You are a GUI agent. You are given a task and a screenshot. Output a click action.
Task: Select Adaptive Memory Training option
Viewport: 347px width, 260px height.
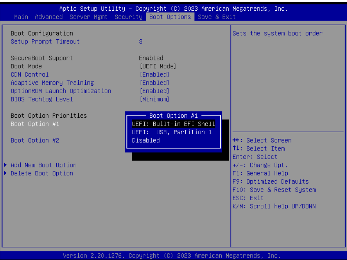coord(52,83)
